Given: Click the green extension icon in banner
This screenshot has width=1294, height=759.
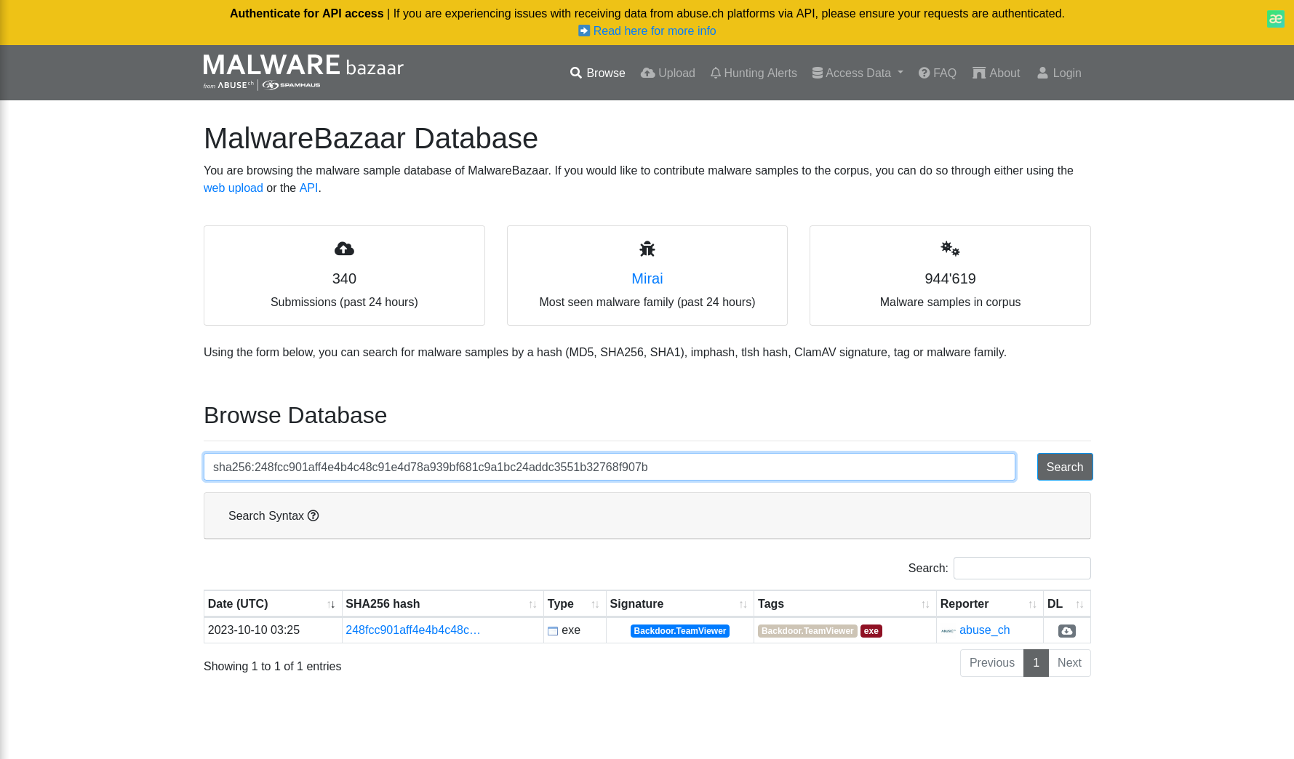Looking at the screenshot, I should coord(1275,19).
